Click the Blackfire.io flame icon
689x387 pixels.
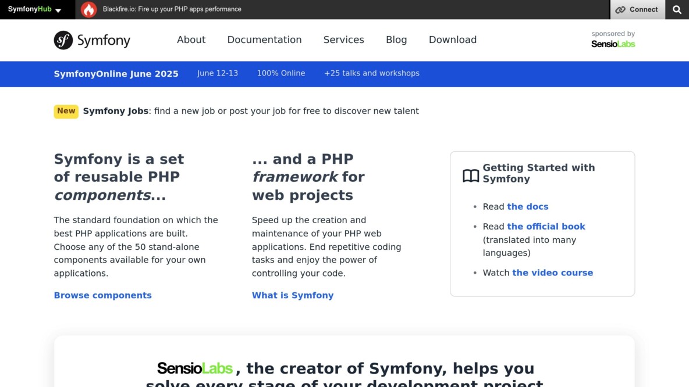click(89, 9)
